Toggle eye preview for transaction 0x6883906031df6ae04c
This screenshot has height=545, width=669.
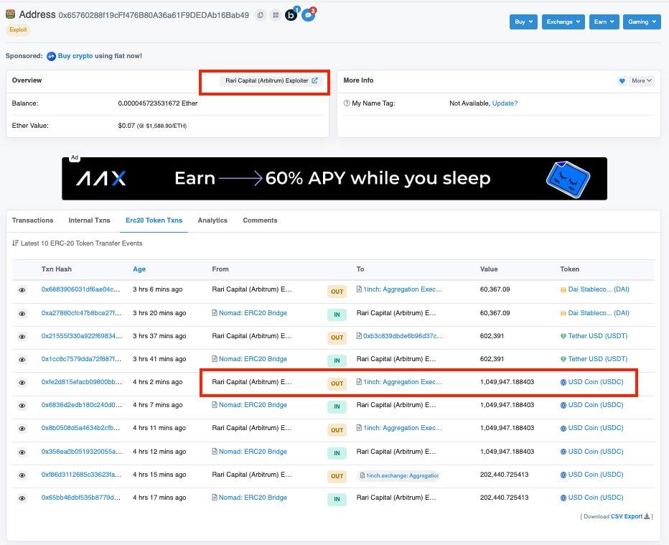pyautogui.click(x=22, y=290)
